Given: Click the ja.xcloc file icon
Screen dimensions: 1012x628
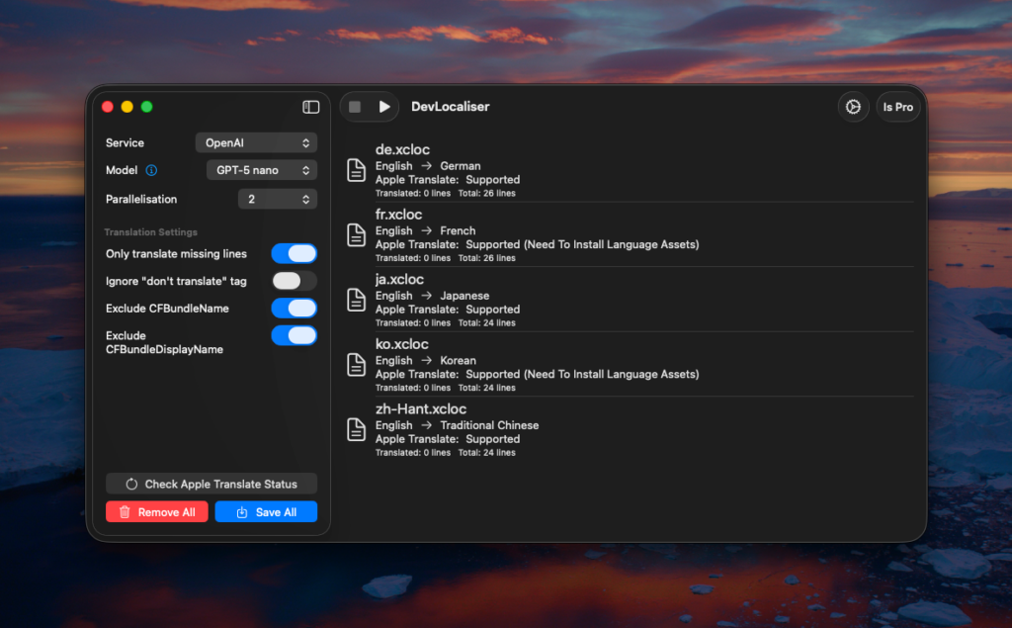Looking at the screenshot, I should coord(356,300).
